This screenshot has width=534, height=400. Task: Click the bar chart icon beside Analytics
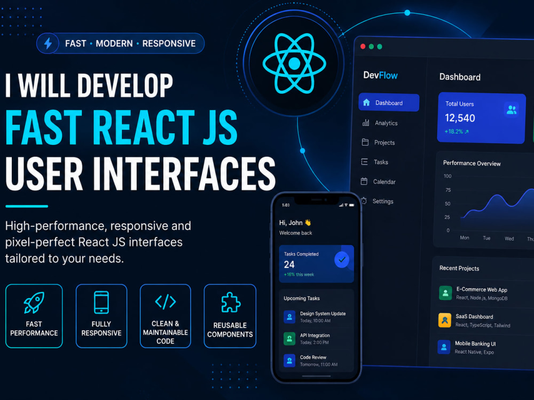365,123
